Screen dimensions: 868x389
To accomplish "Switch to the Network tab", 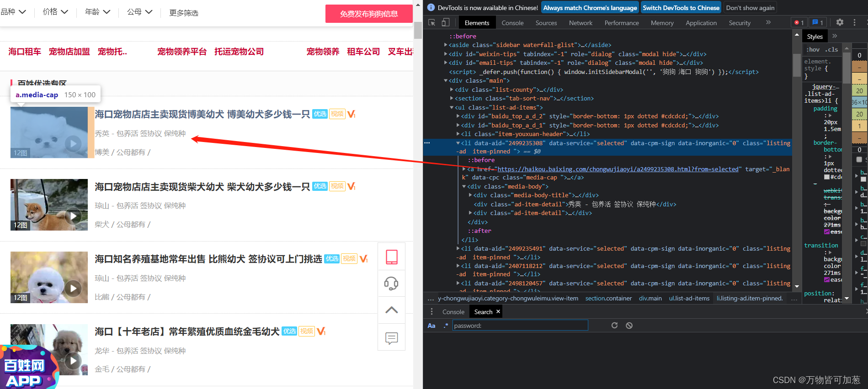I will (x=580, y=23).
